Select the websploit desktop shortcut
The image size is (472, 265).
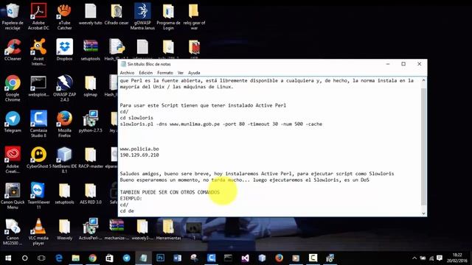(38, 85)
